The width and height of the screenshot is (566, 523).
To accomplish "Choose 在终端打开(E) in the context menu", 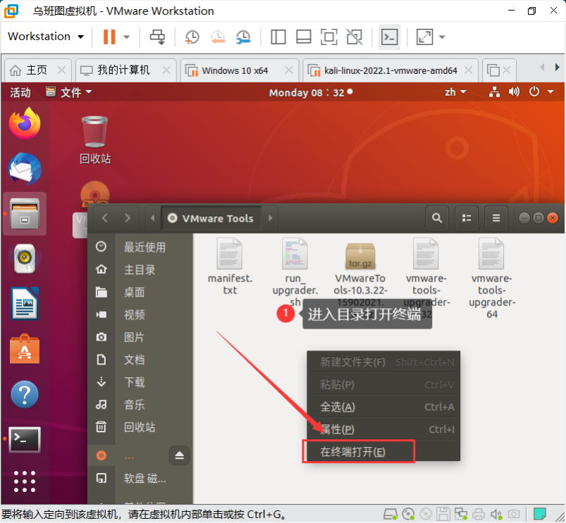I will click(383, 452).
